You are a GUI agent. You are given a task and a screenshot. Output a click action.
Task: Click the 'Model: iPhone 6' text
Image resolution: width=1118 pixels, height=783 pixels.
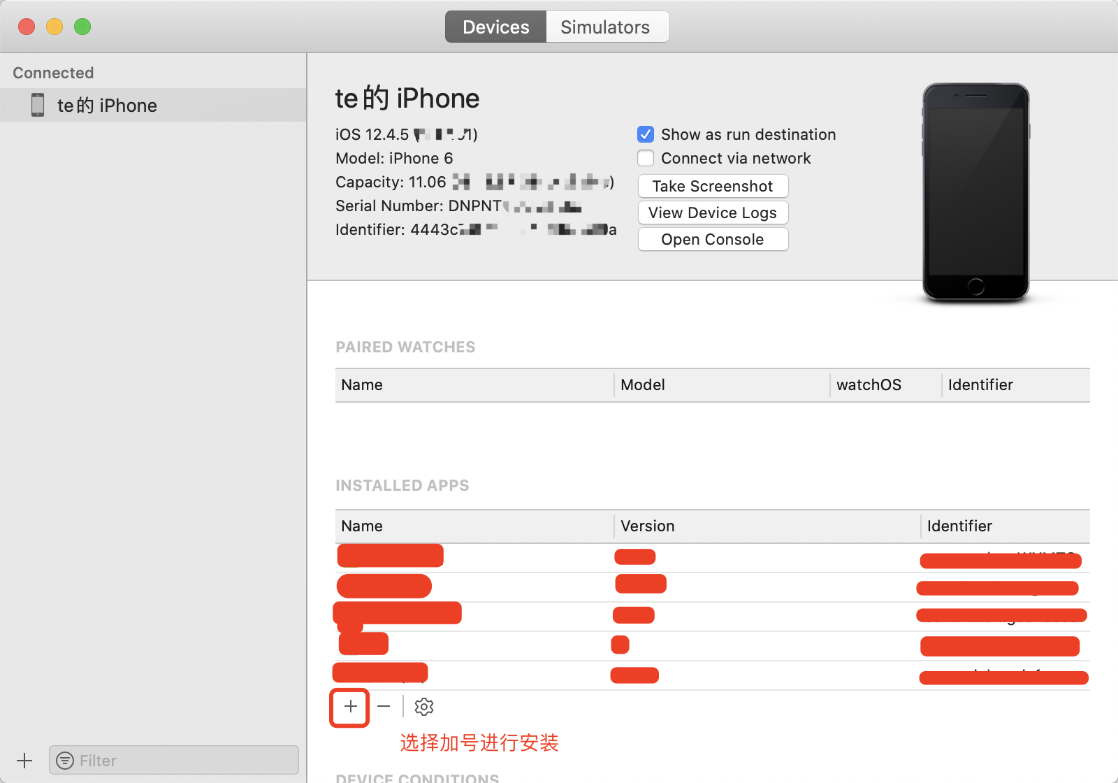394,158
